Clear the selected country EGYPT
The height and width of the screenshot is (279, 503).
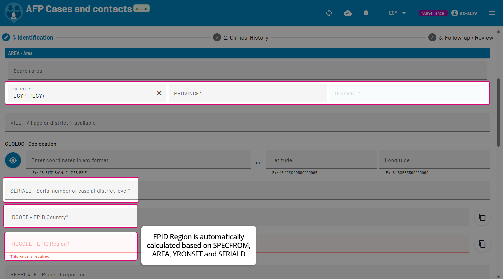coord(159,93)
